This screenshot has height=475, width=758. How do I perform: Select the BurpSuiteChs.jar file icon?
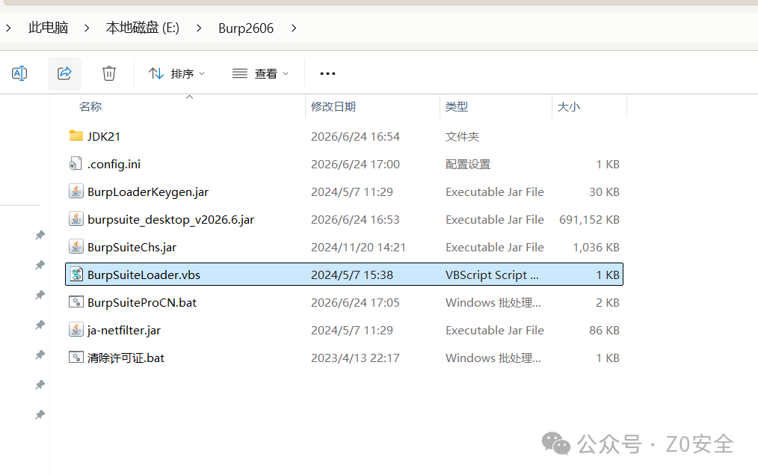coord(76,247)
